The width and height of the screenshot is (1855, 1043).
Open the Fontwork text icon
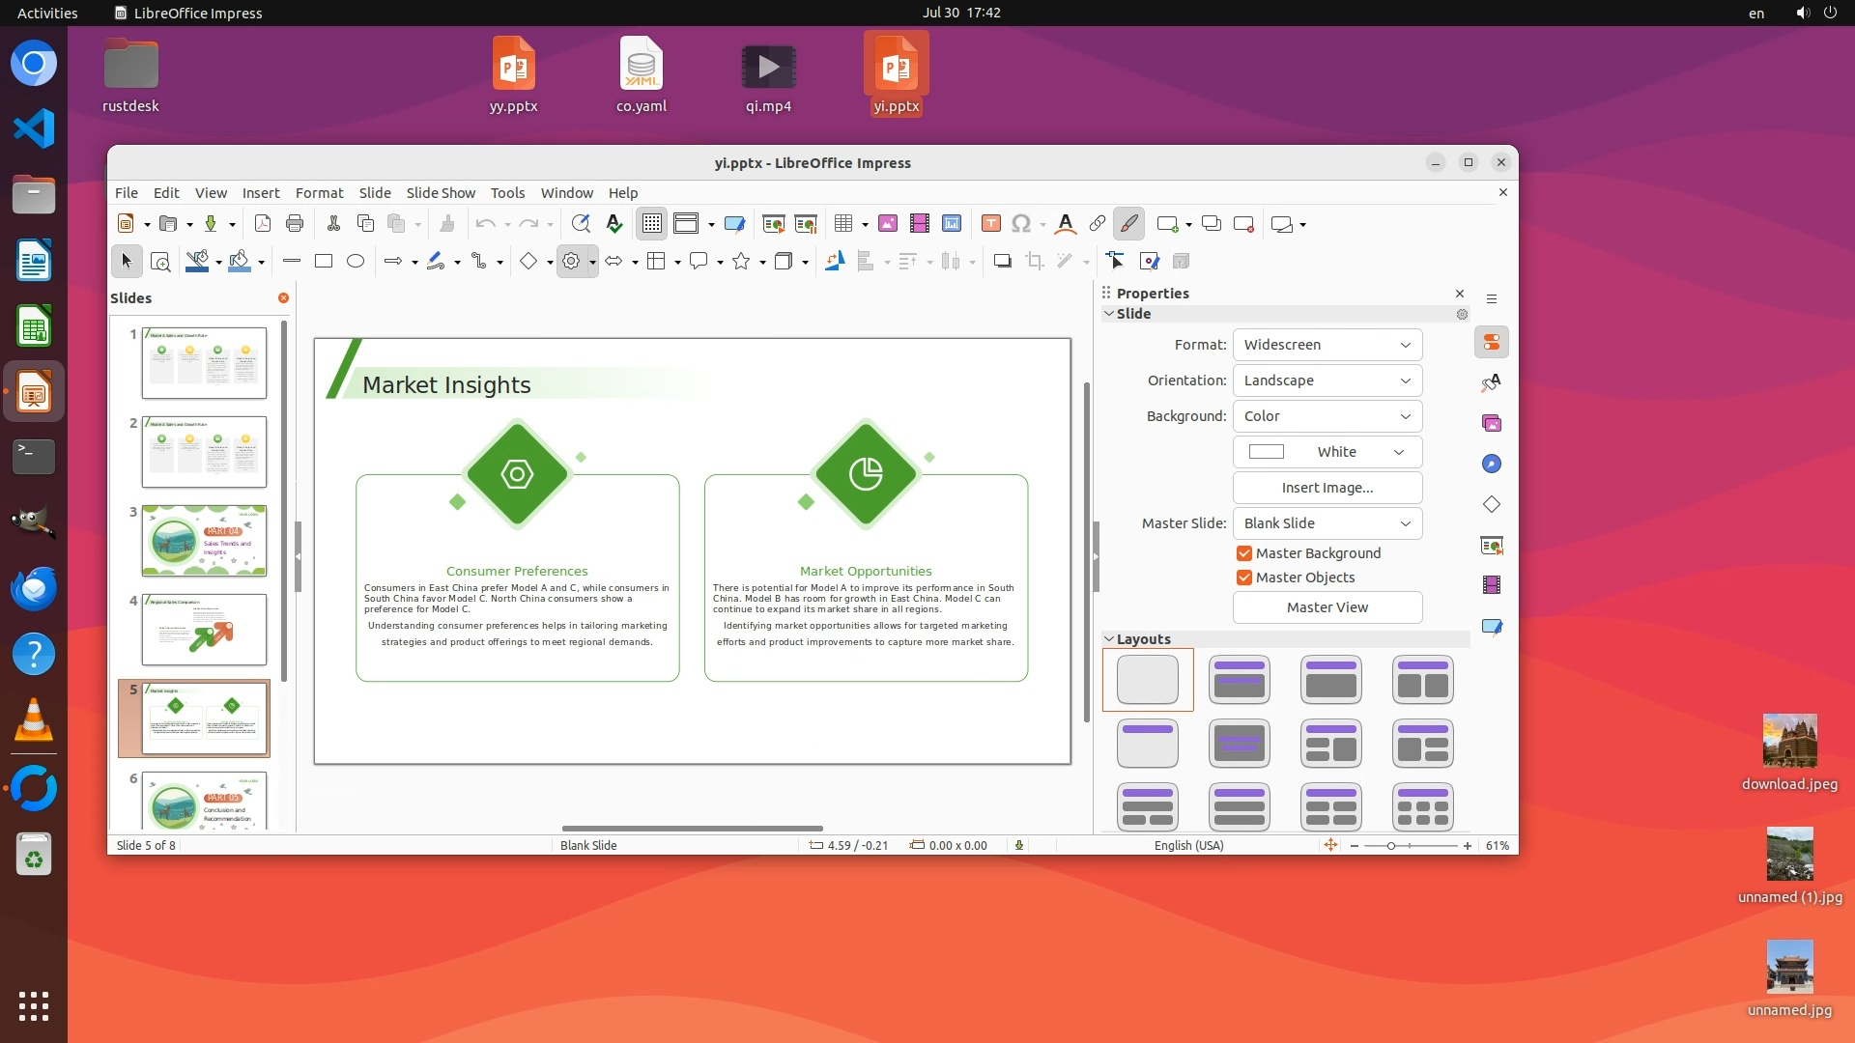coord(1065,224)
